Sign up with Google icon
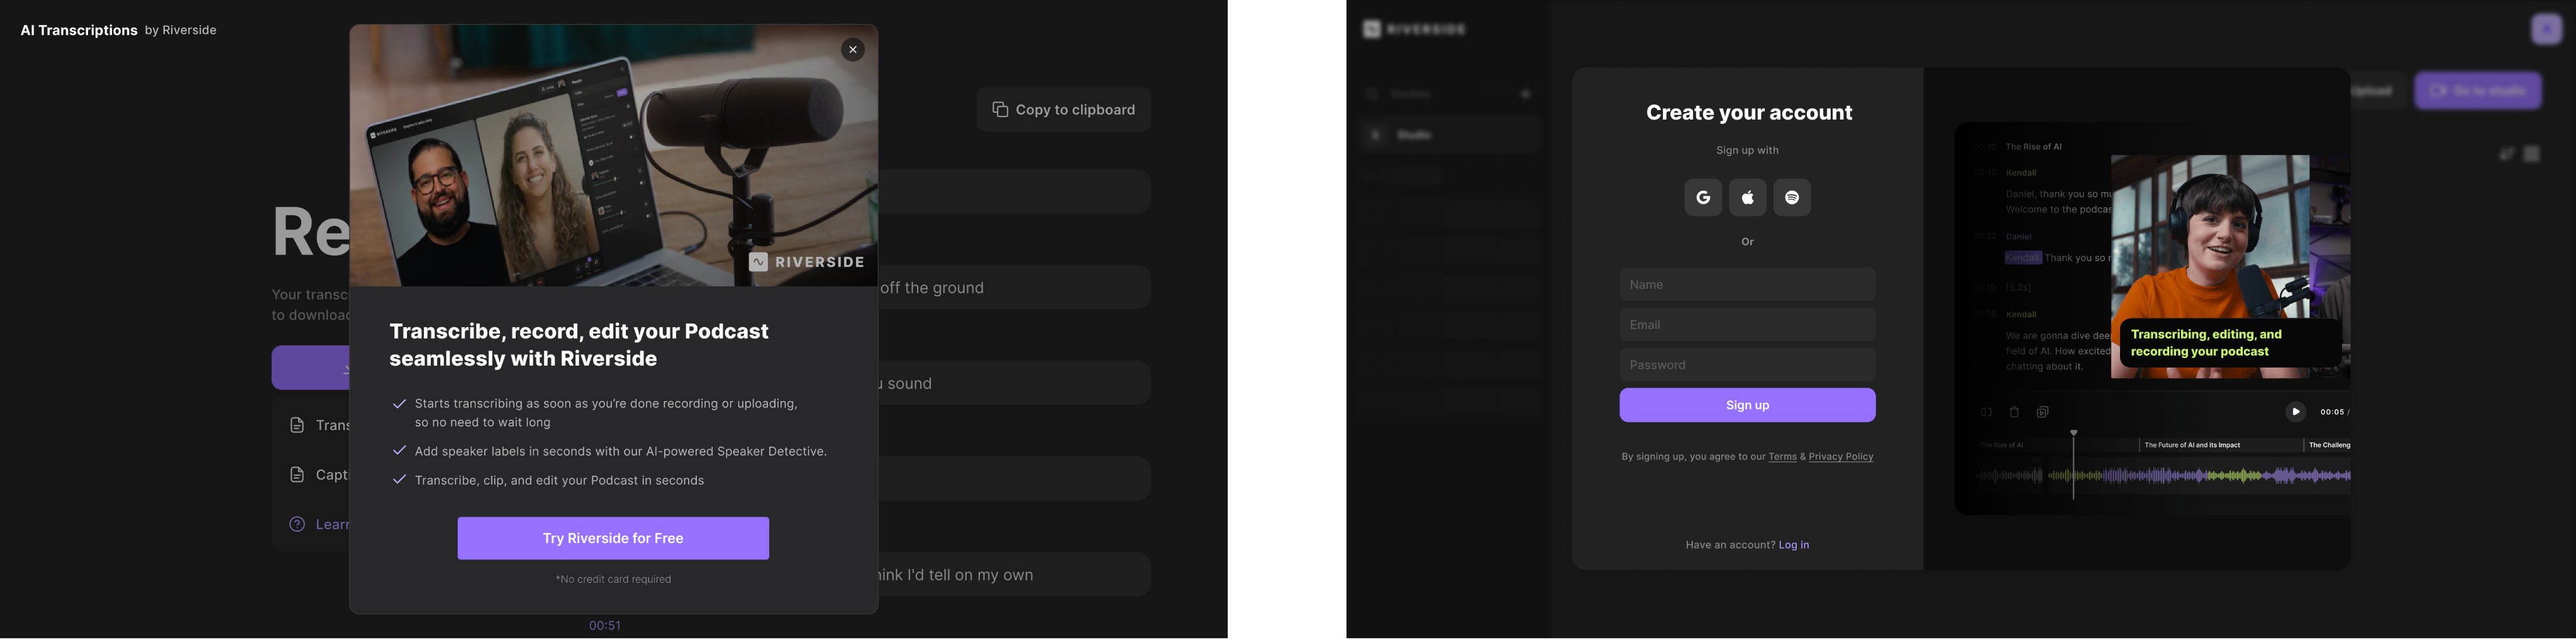The width and height of the screenshot is (2576, 640). point(1703,198)
